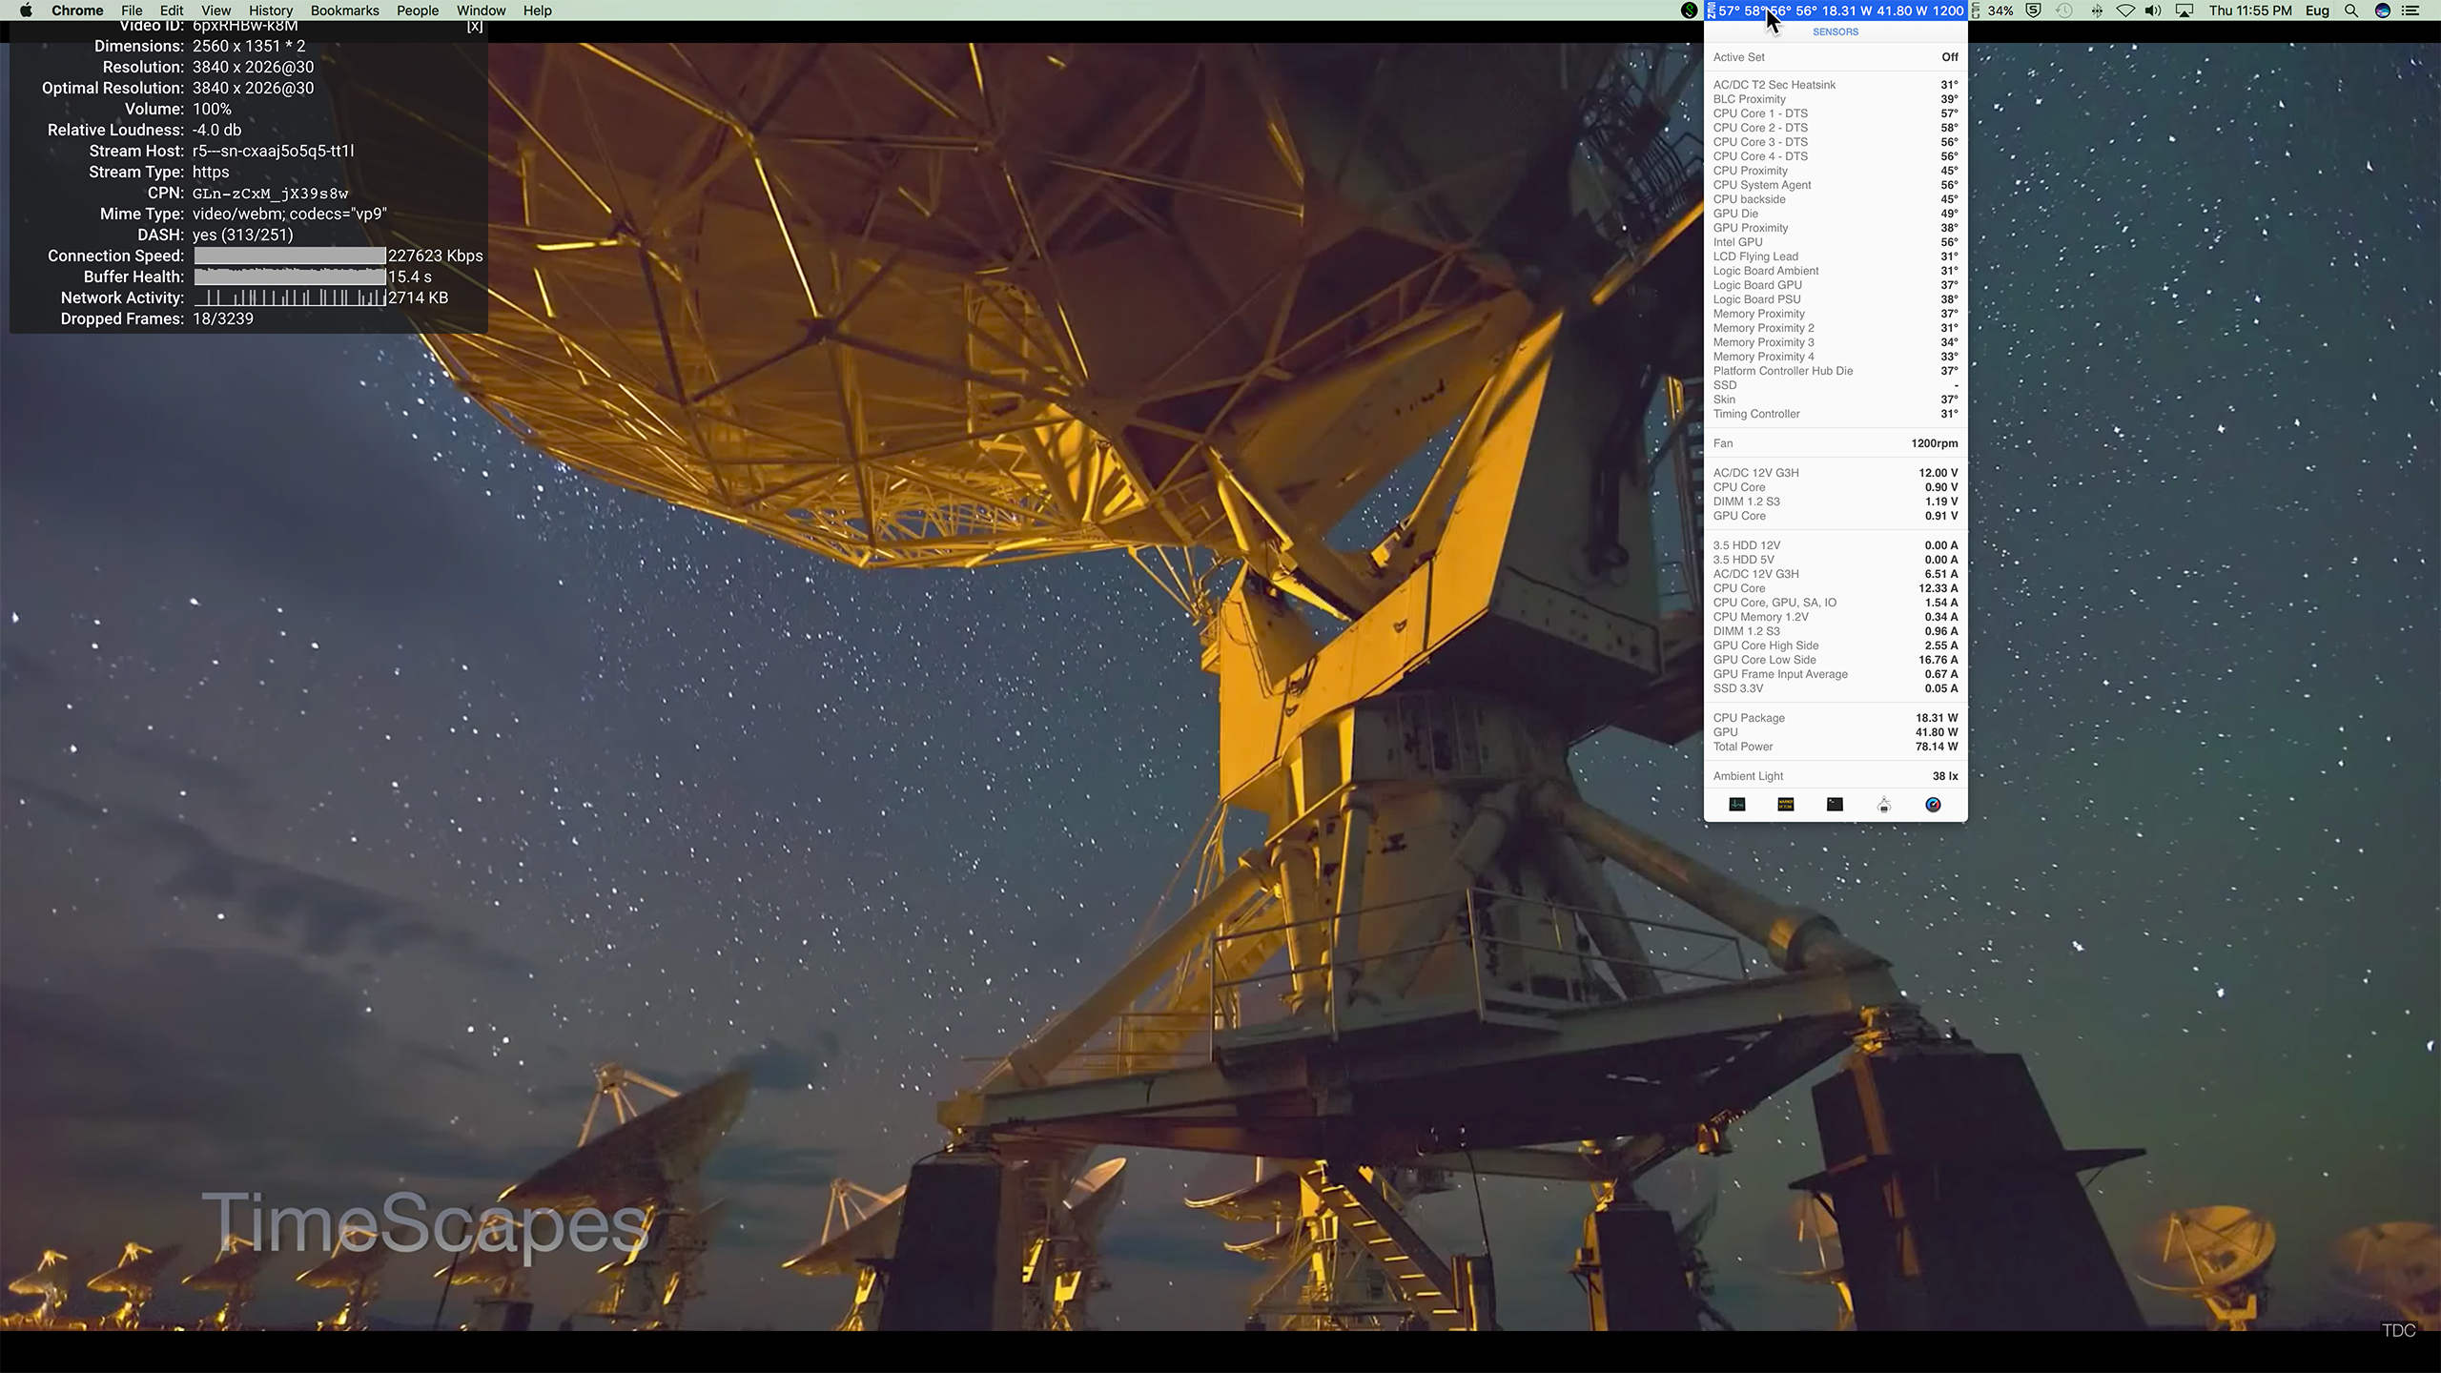Screen dimensions: 2441x1373
Task: Click the SSD 3.3V current row
Action: click(1836, 688)
